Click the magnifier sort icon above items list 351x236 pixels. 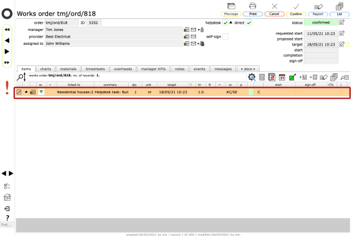(x=22, y=77)
